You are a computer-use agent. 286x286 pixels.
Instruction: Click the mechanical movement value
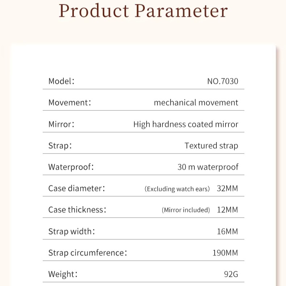pyautogui.click(x=196, y=102)
